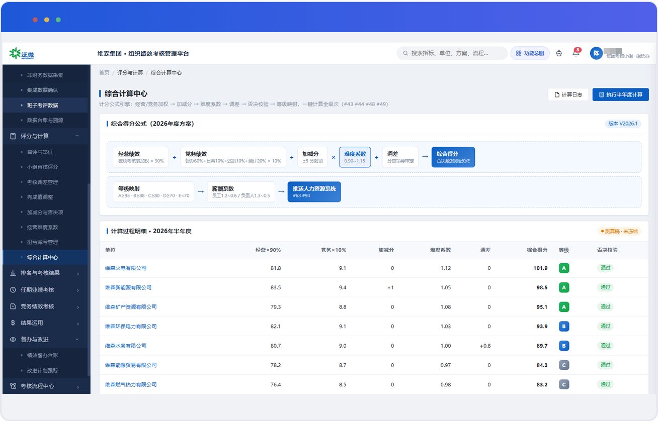Open 绩效督办台账 sidebar item
The height and width of the screenshot is (421, 658).
[x=45, y=355]
